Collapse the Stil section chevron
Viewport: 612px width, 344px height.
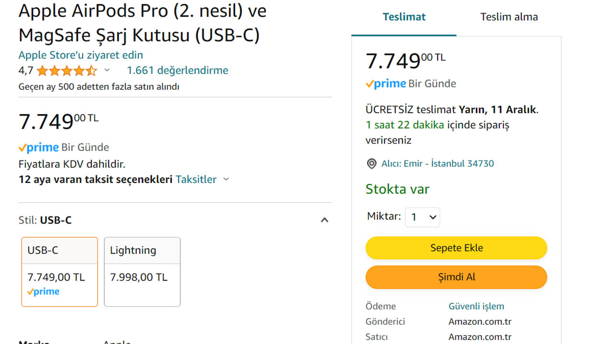click(x=324, y=220)
